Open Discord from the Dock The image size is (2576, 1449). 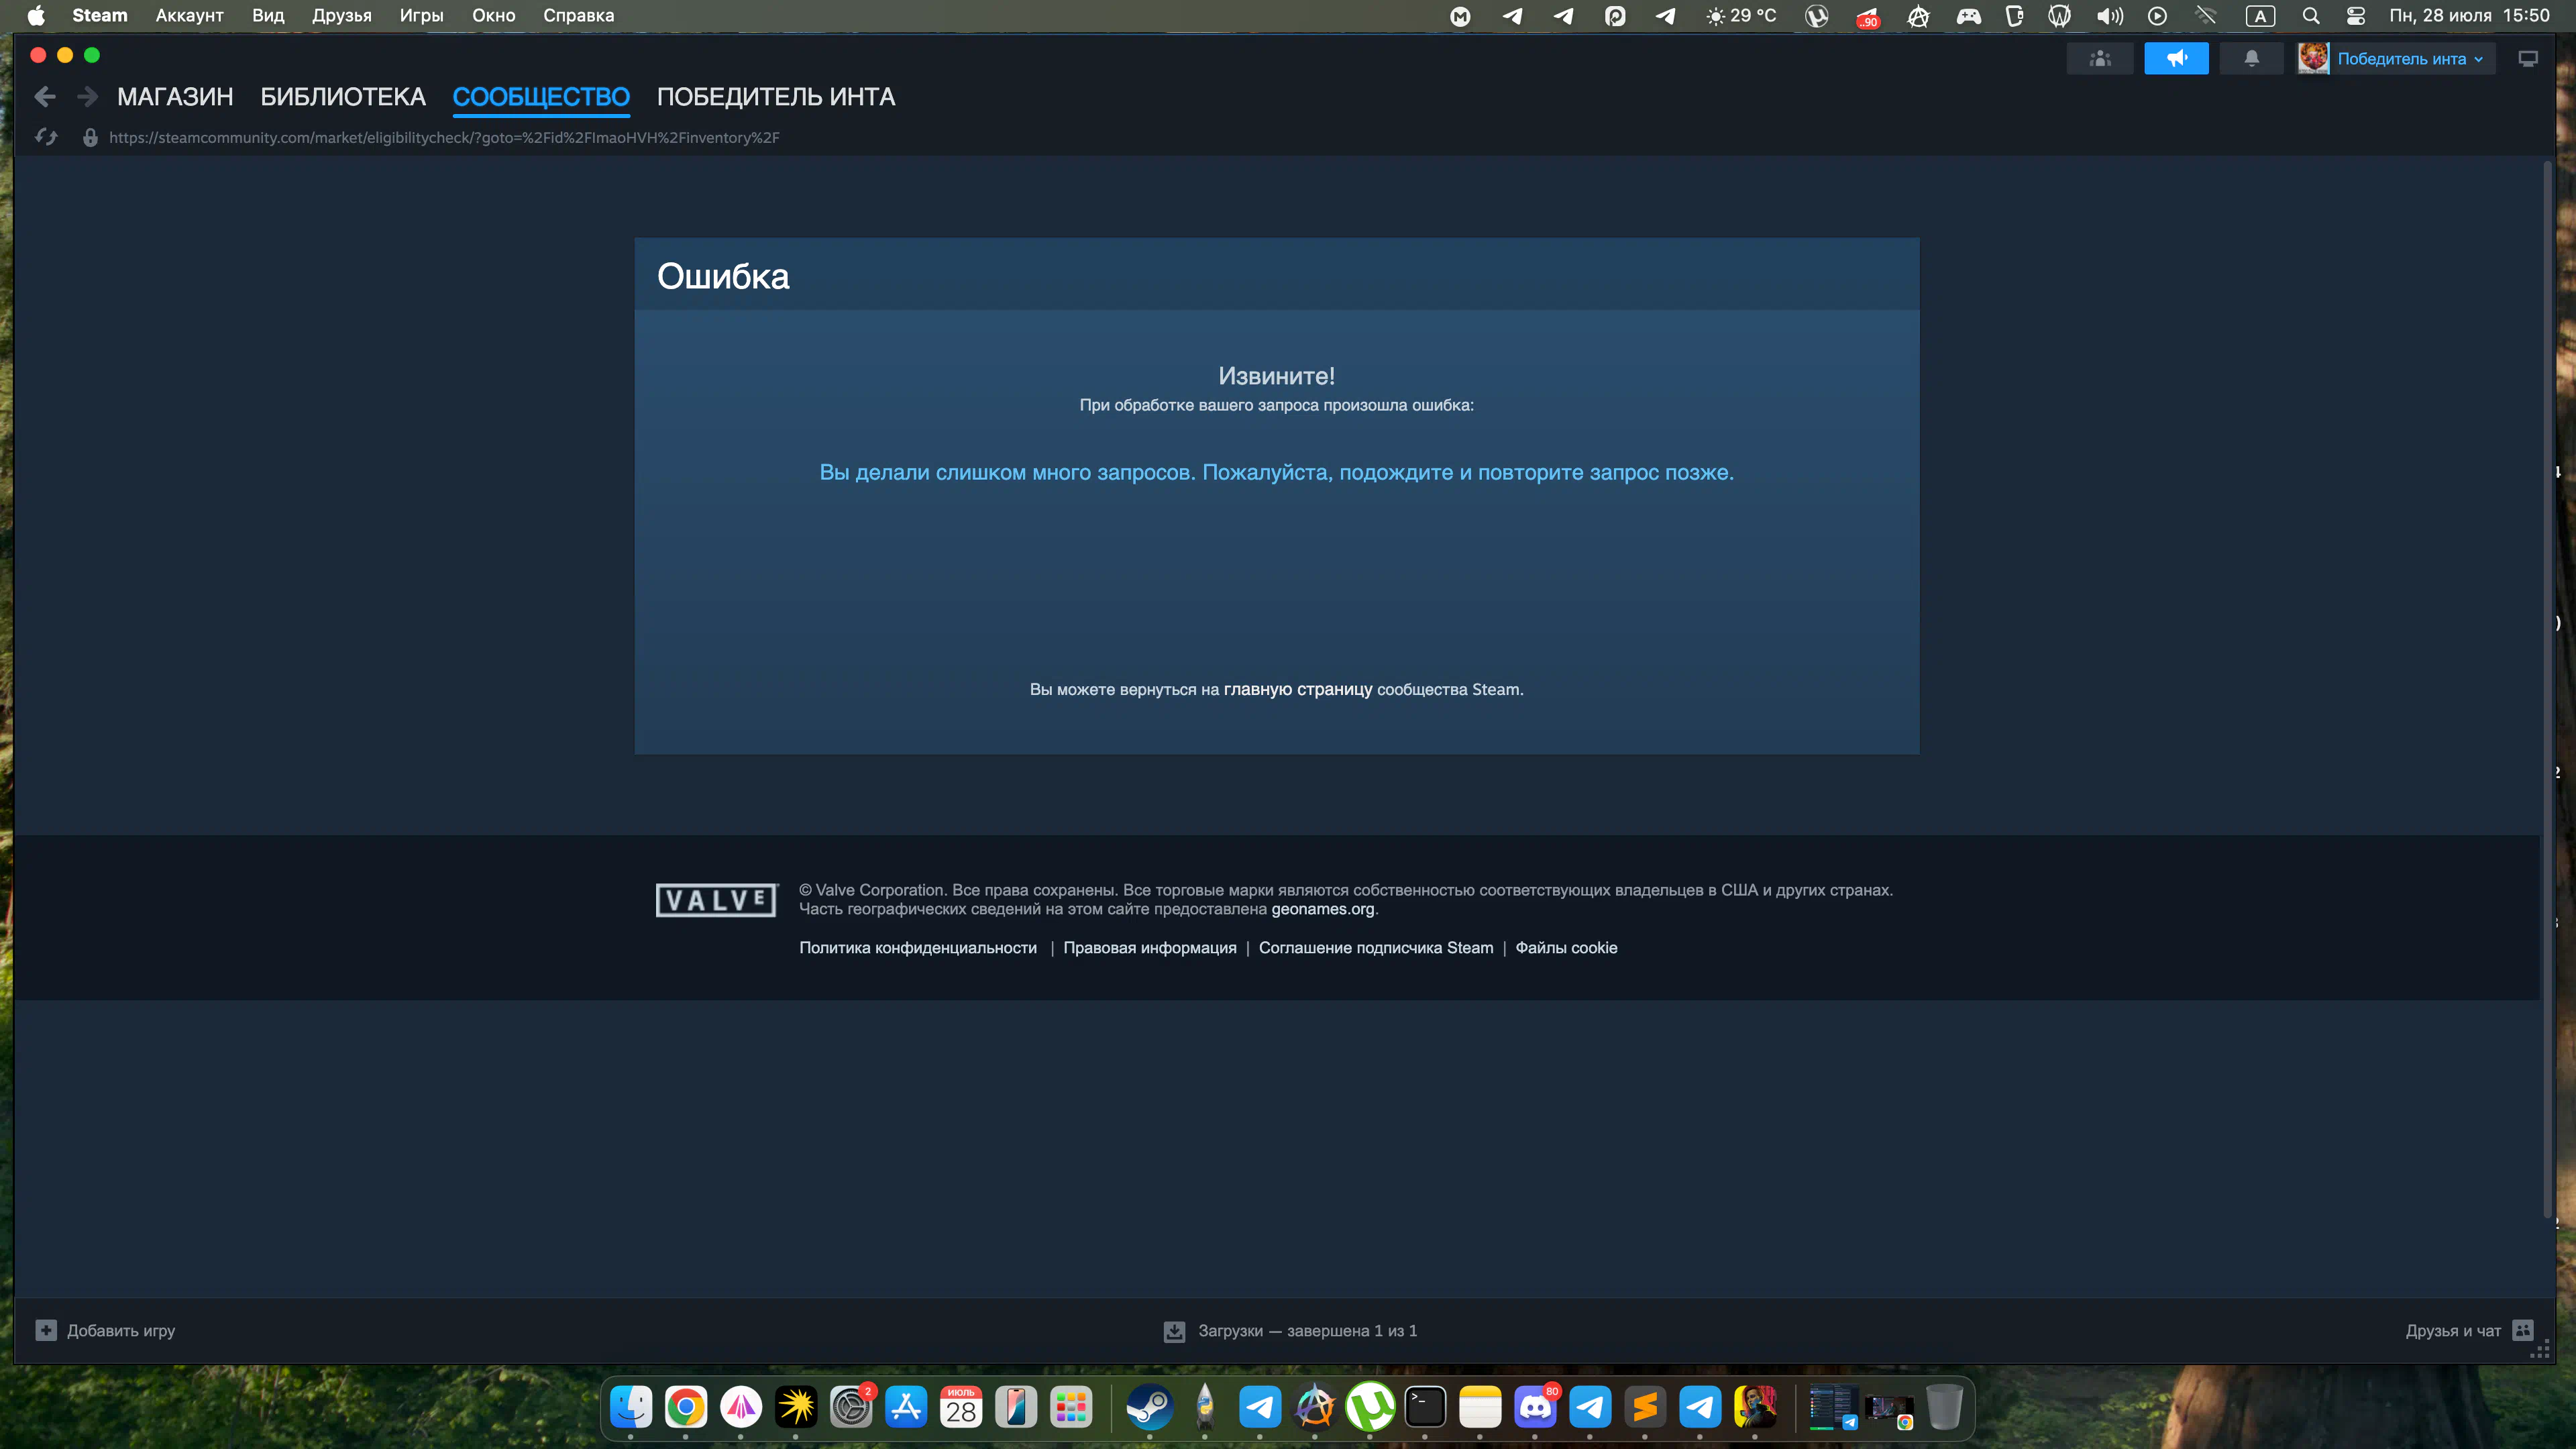(1535, 1407)
